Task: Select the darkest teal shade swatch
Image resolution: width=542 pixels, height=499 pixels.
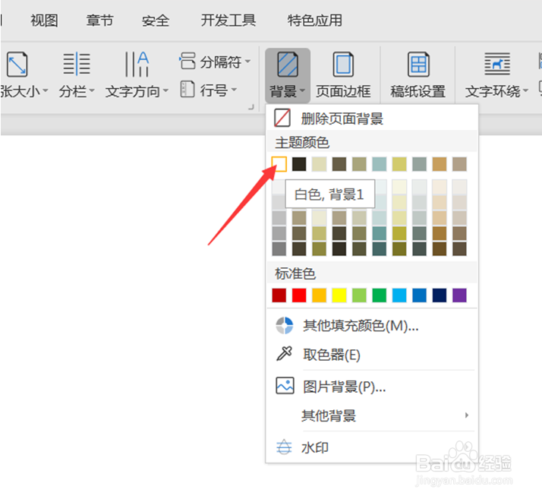Action: [380, 248]
